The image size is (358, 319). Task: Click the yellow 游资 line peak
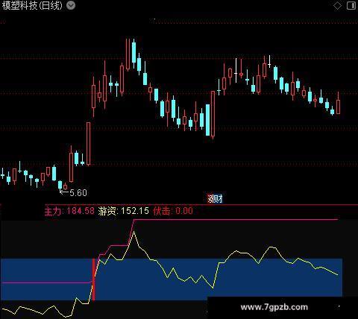[x=134, y=232]
